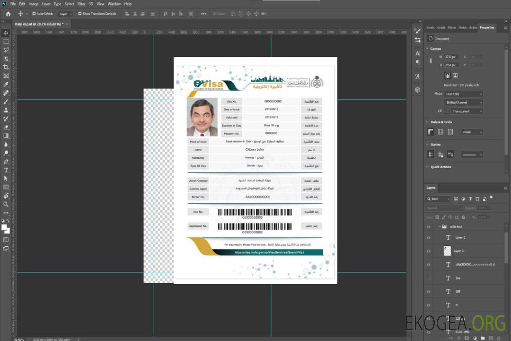Expand the Quick Actions section
This screenshot has height=341, width=511.
427,167
